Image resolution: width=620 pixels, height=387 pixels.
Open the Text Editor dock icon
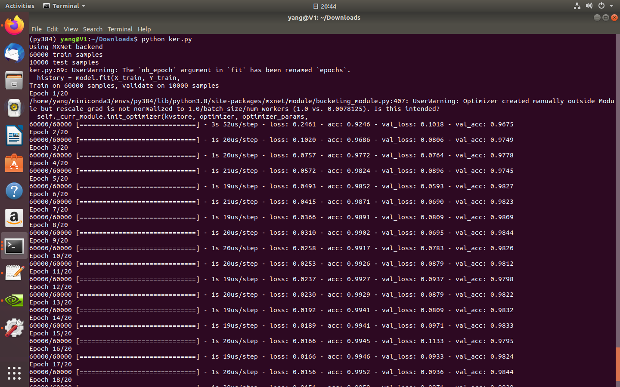click(x=14, y=273)
